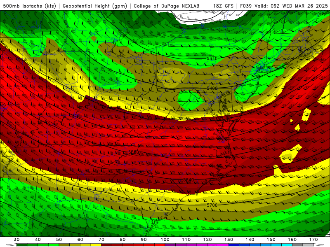
Task: Click the 5640 height contour label
Action: click(189, 180)
